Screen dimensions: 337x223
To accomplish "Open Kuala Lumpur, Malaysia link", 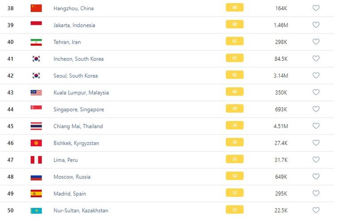I will tap(81, 93).
